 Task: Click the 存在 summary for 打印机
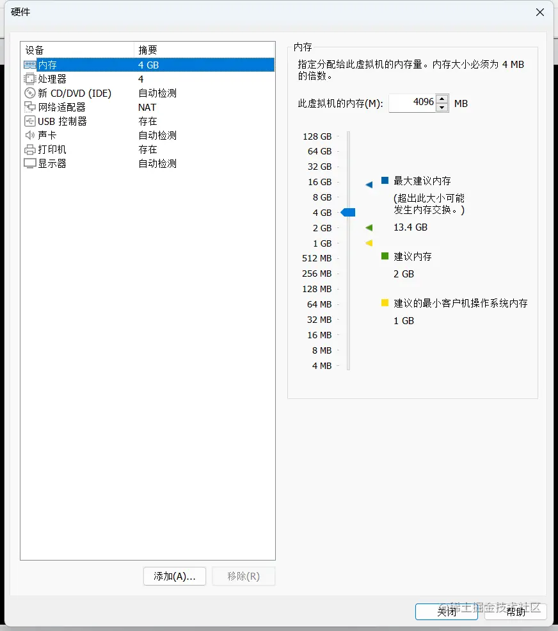[148, 149]
